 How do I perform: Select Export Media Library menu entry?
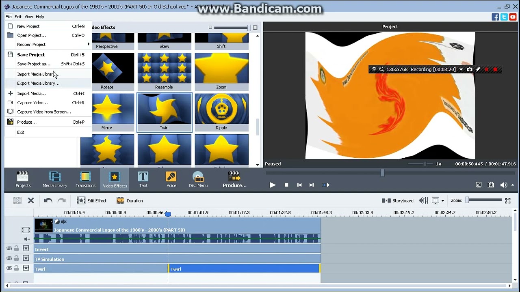click(x=48, y=83)
